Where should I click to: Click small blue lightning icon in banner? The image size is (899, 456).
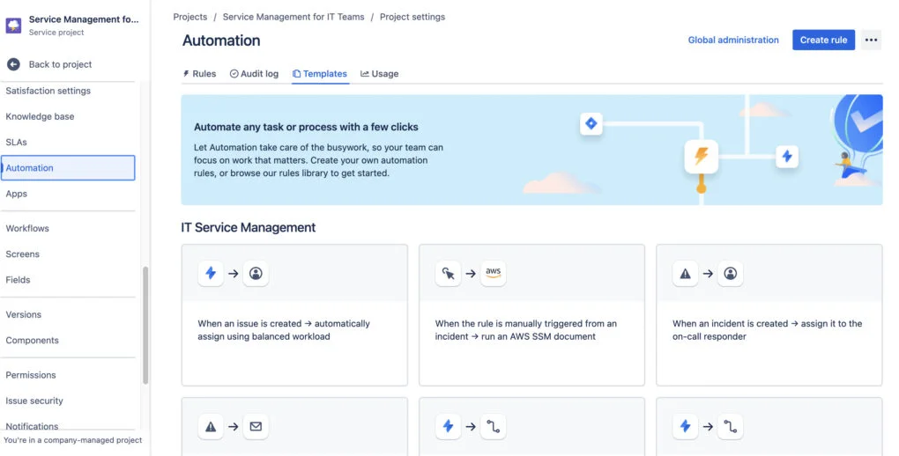(x=787, y=156)
